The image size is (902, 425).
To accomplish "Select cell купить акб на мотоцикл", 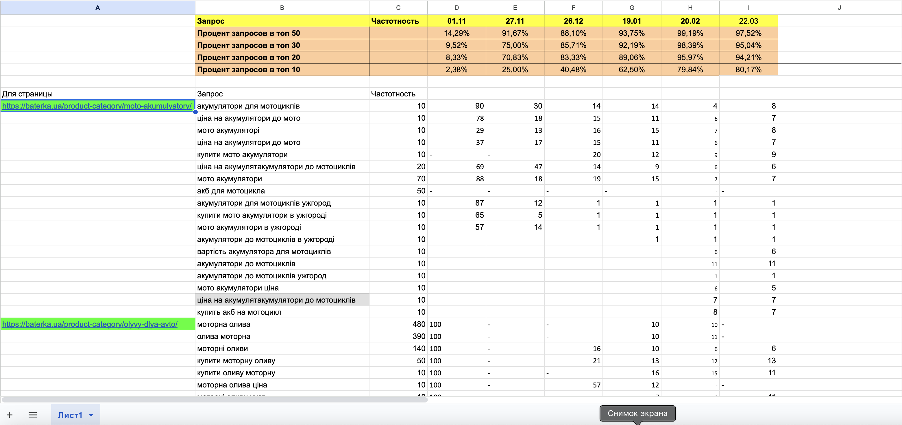I will click(x=282, y=312).
